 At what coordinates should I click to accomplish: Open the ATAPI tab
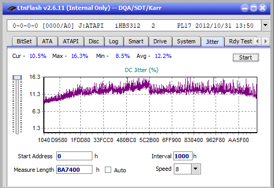[70, 41]
